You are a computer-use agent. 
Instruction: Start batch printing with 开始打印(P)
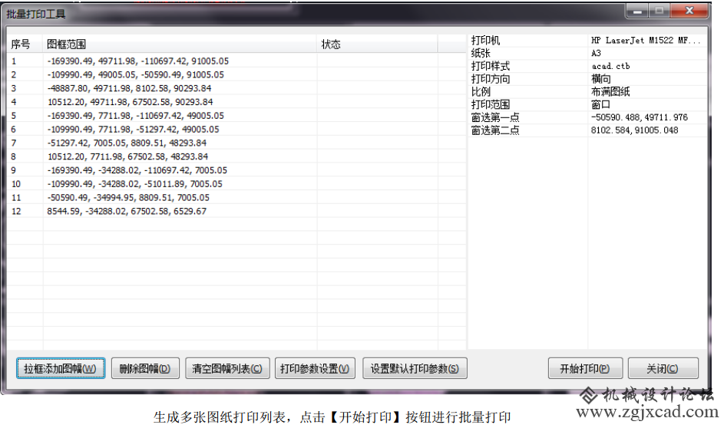tap(585, 368)
